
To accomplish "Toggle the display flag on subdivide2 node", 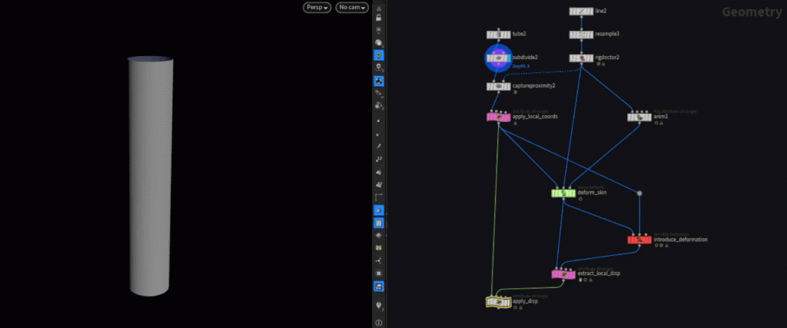I will (507, 58).
